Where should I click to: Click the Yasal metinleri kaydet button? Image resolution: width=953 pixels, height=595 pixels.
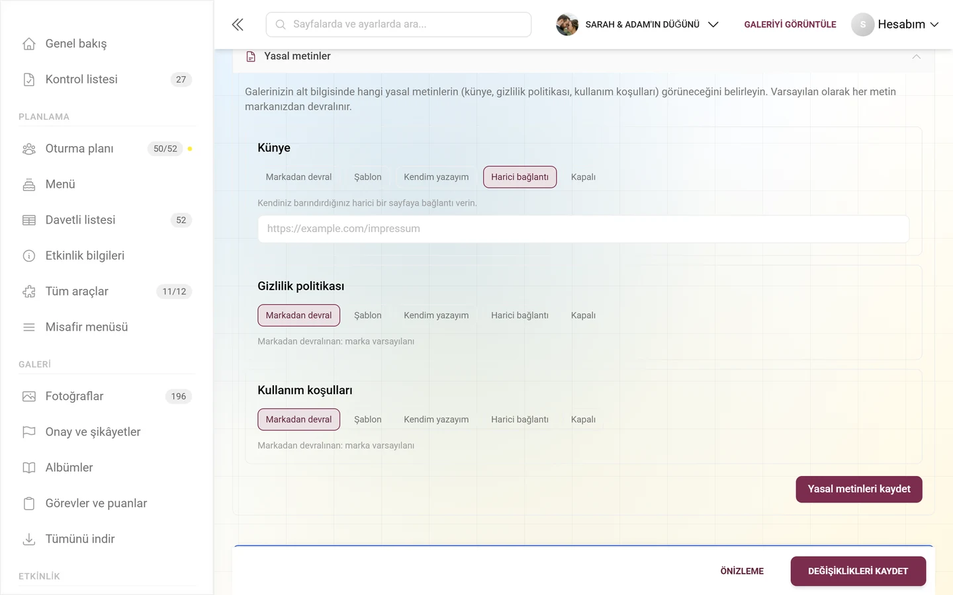click(859, 489)
